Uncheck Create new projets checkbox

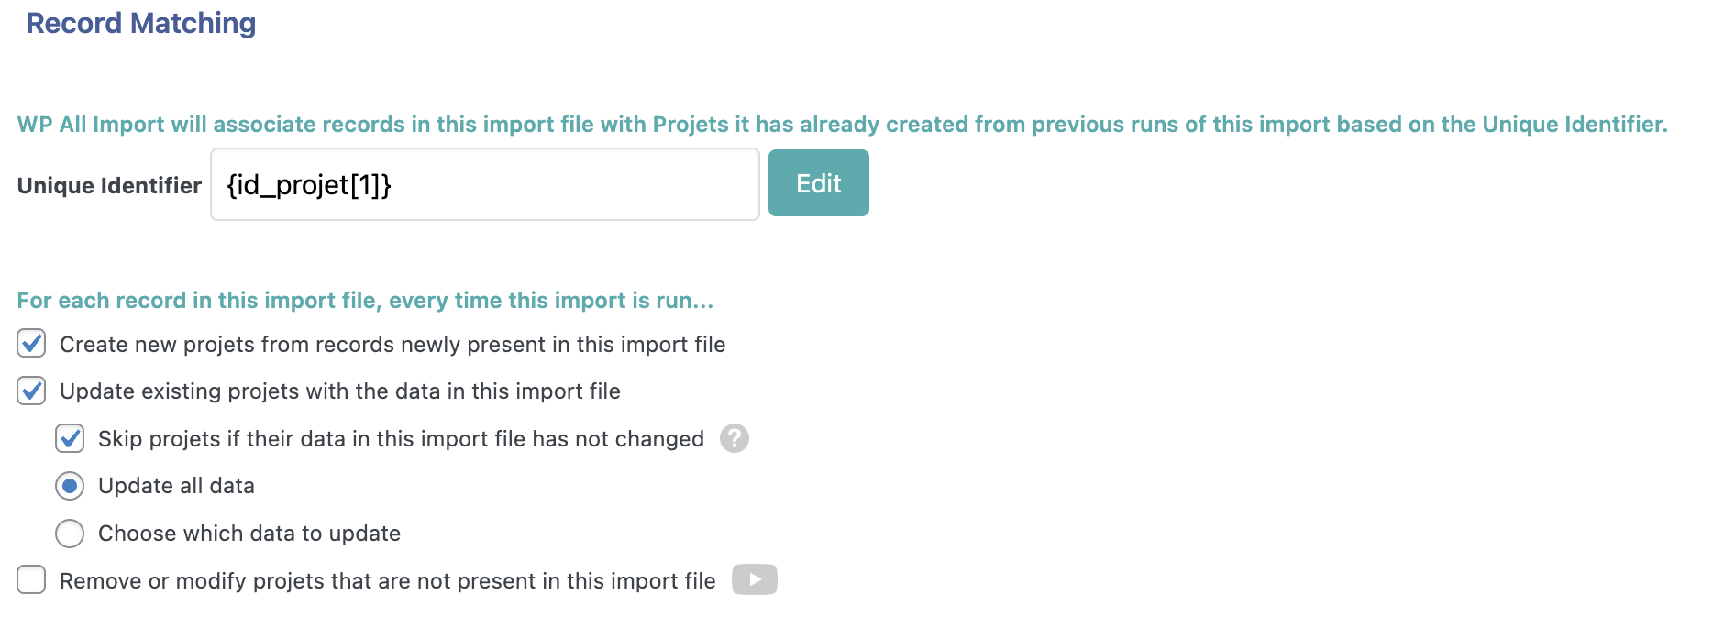point(31,344)
